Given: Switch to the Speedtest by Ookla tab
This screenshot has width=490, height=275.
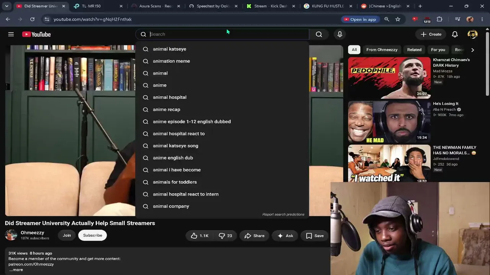Looking at the screenshot, I should click(214, 6).
